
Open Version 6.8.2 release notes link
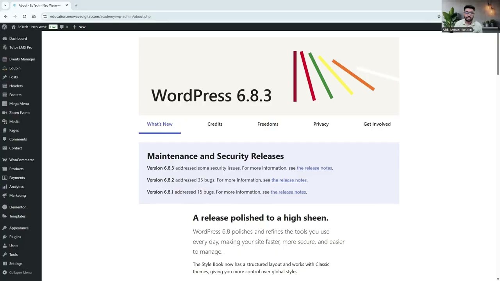[289, 180]
